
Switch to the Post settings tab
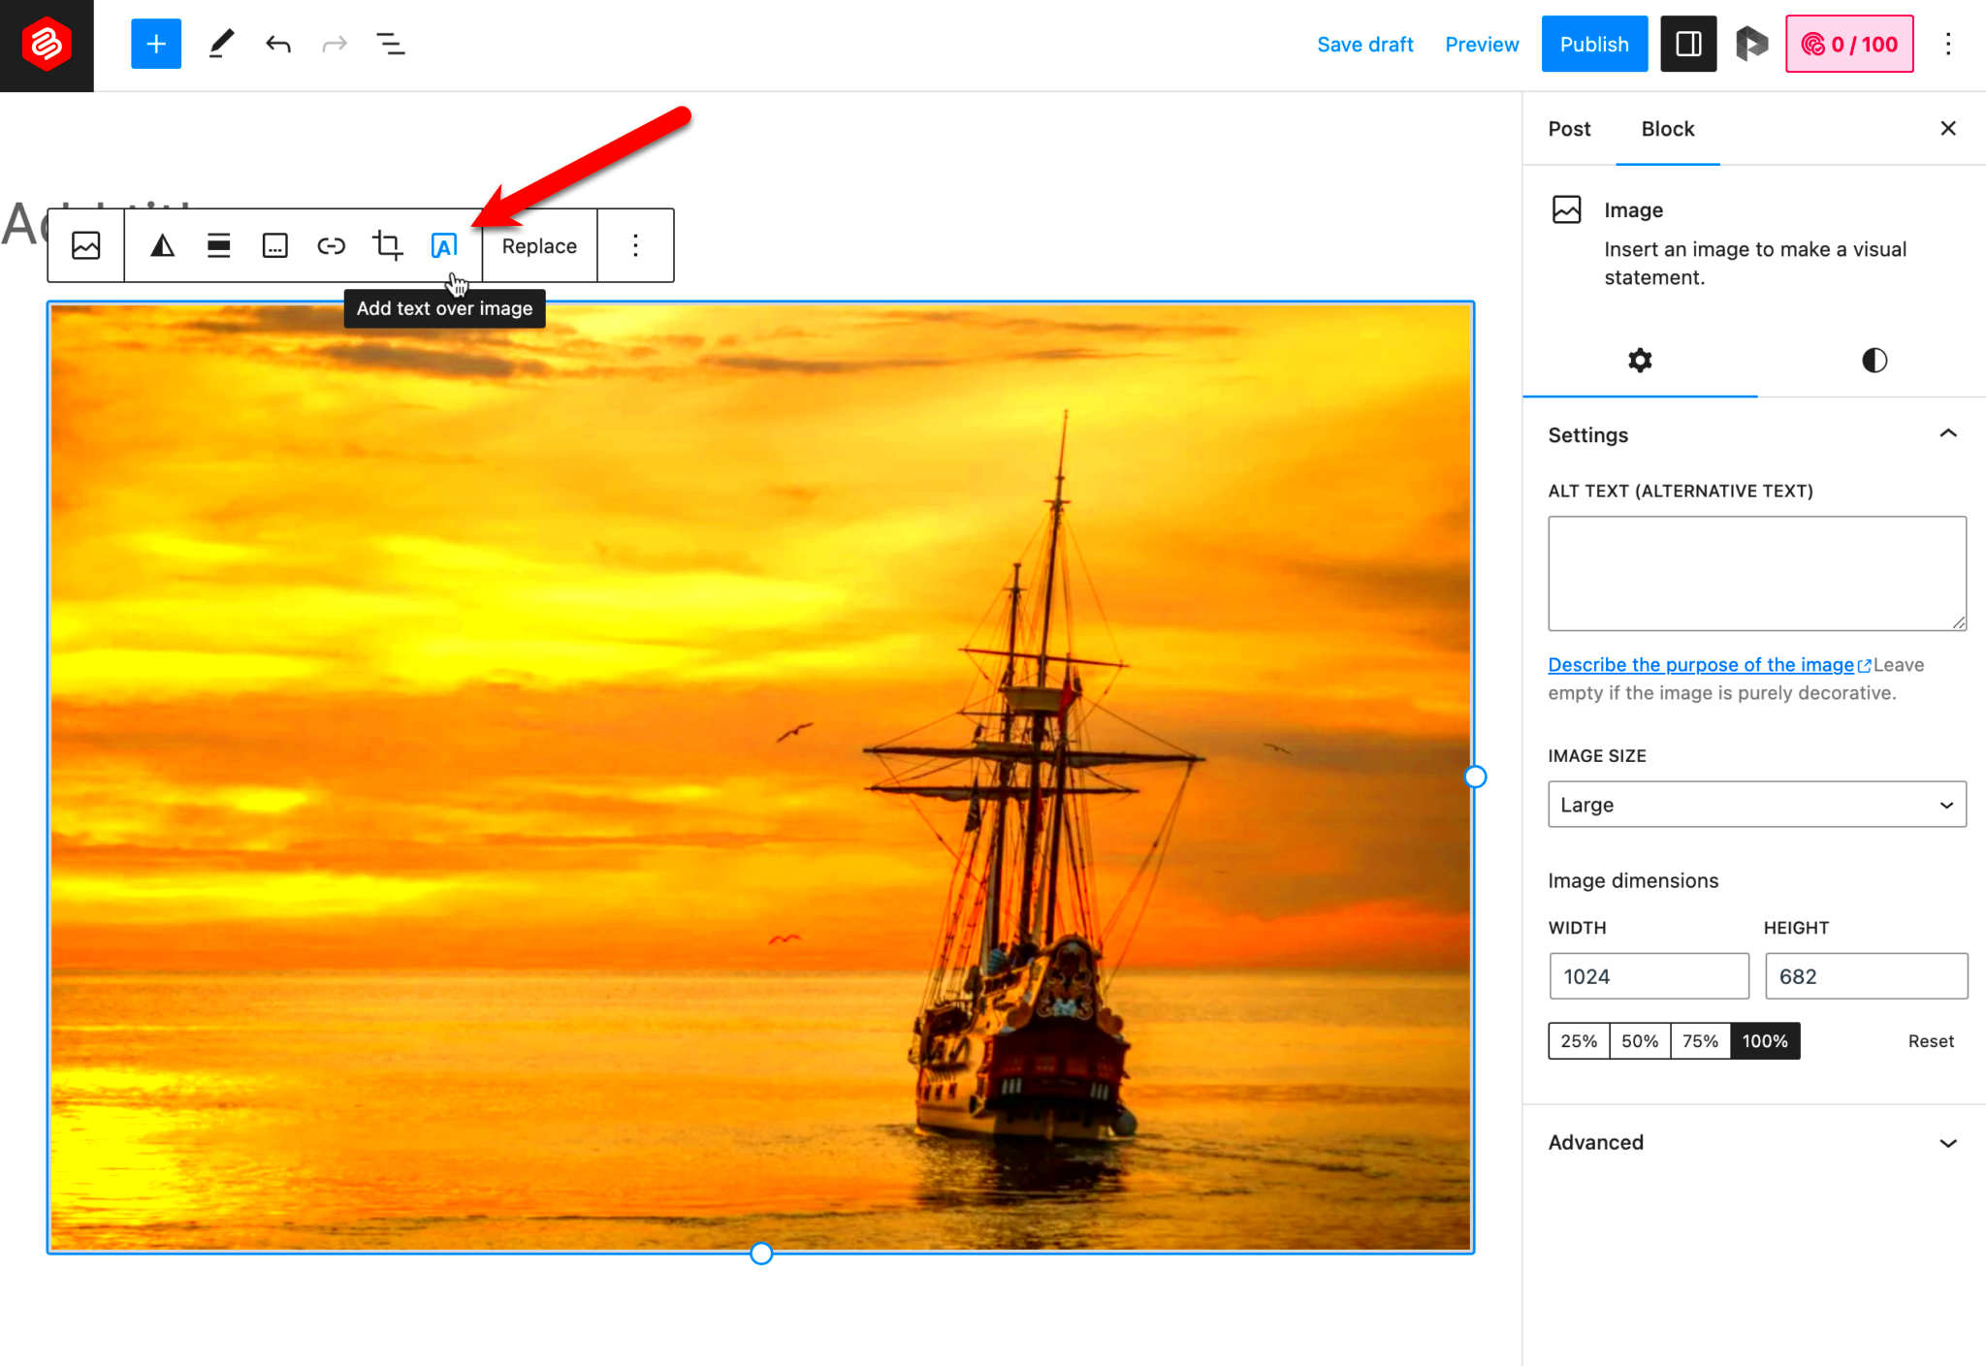click(1569, 128)
